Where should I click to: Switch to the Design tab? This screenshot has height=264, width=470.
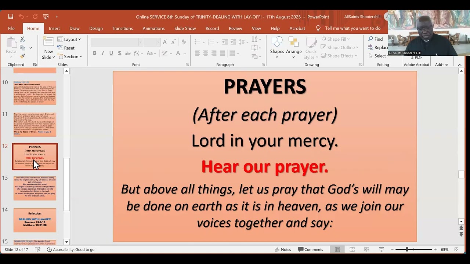(x=96, y=28)
